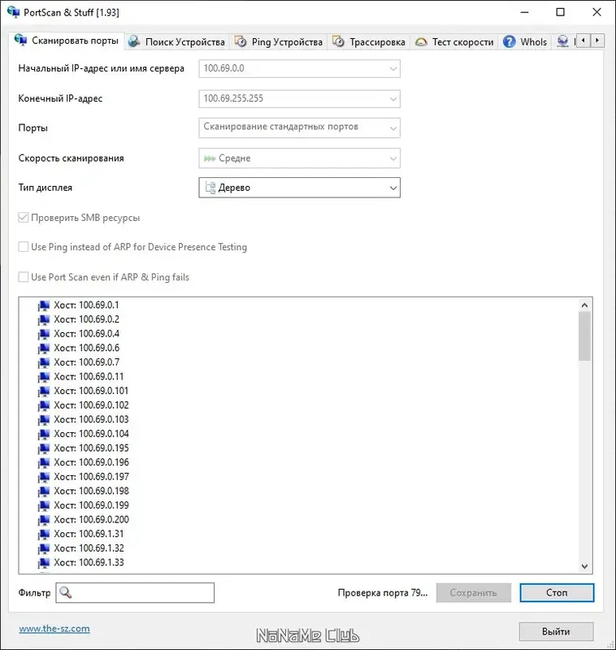Select the Тест скорости tab

(454, 42)
